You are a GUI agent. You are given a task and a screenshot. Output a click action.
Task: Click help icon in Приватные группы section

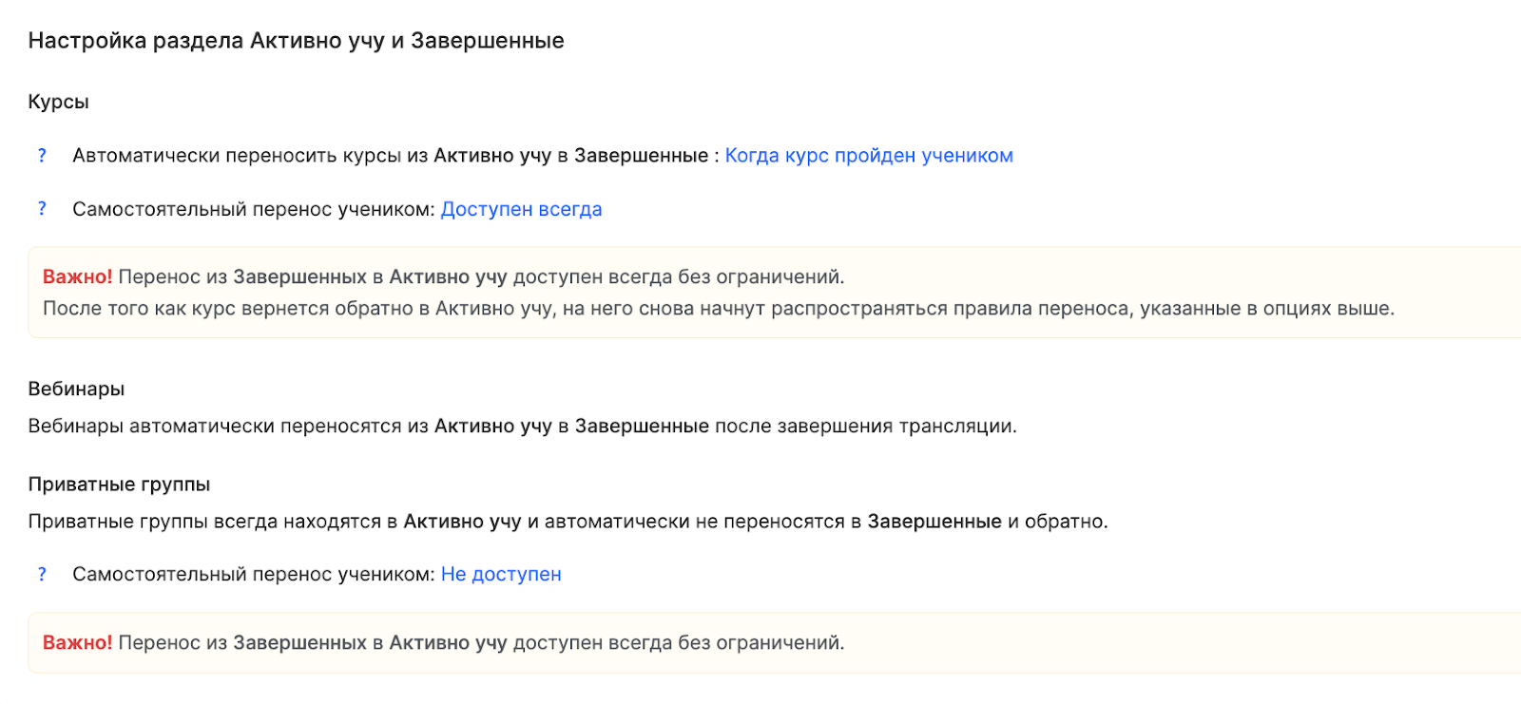click(42, 574)
